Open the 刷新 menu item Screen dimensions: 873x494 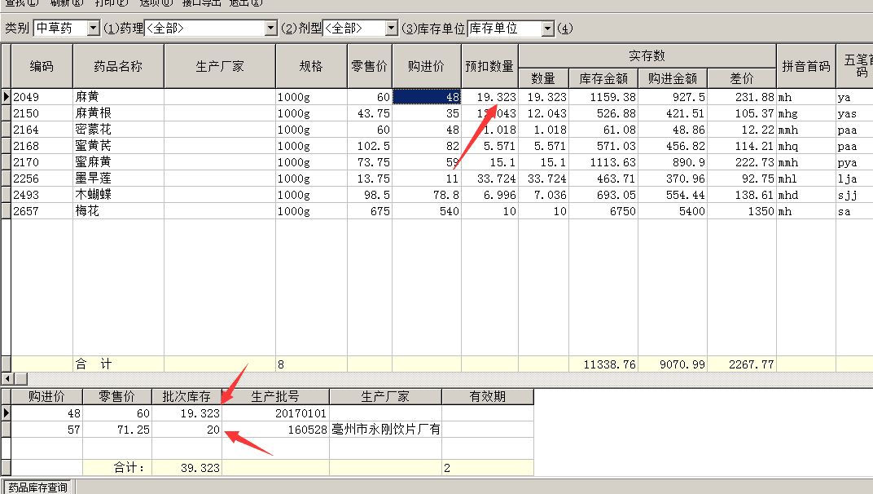coord(66,2)
